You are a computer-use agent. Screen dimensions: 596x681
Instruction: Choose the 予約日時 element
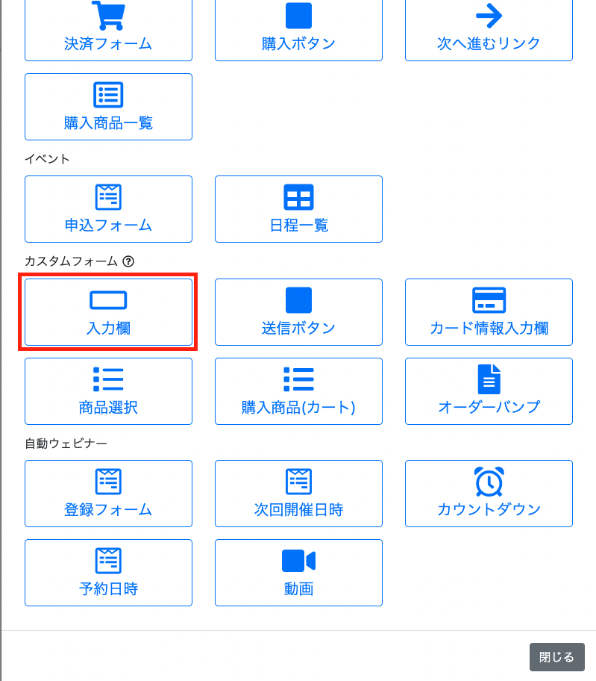(108, 573)
